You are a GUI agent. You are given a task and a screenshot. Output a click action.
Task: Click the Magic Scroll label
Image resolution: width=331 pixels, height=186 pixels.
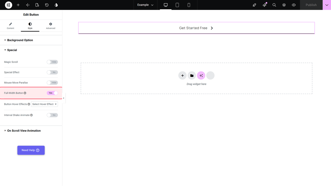[11, 62]
